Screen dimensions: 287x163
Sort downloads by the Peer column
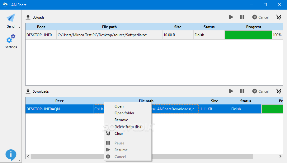[x=59, y=101]
